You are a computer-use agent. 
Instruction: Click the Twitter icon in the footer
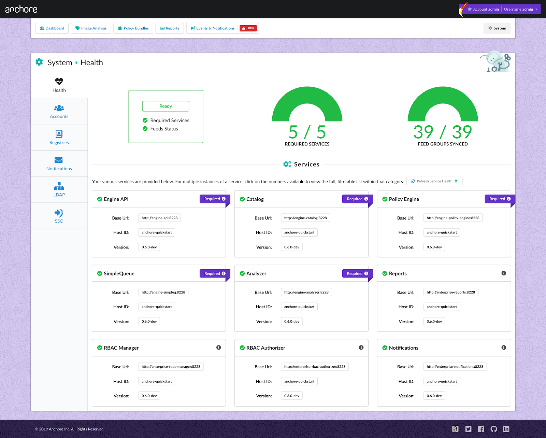click(468, 429)
